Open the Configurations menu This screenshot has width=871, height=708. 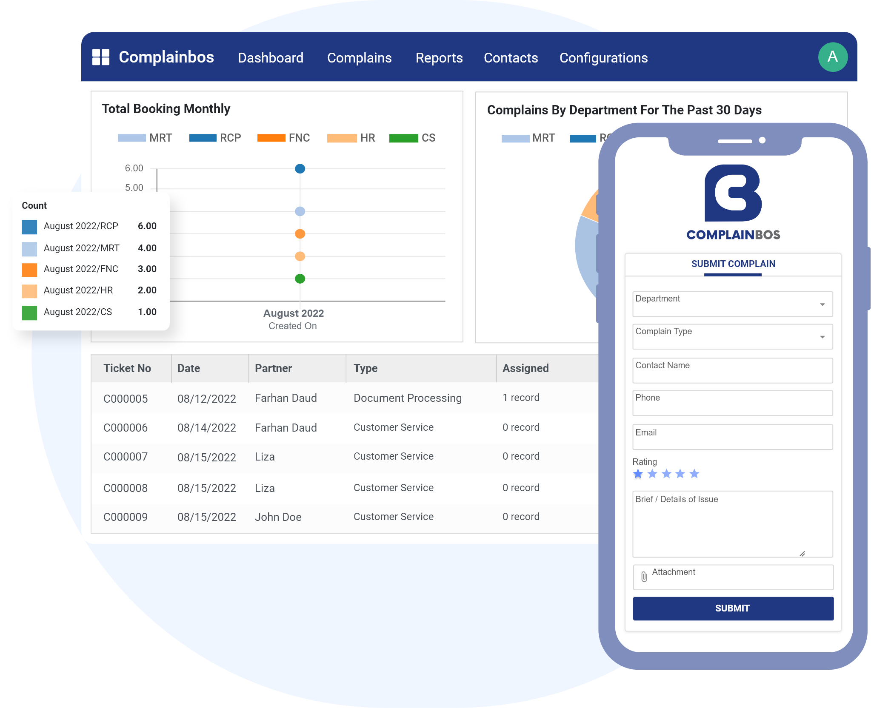point(603,58)
